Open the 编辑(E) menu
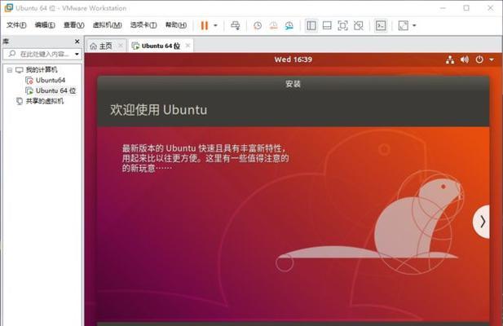Viewport: 503px width, 326px height. pos(45,25)
